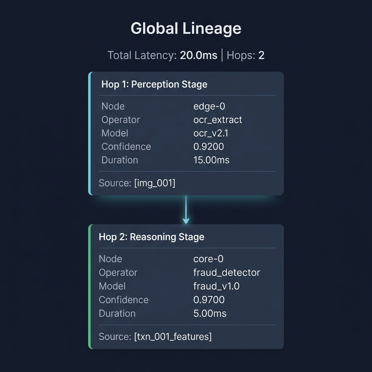
Task: Click Source: [img_001] entry
Action: tap(137, 183)
